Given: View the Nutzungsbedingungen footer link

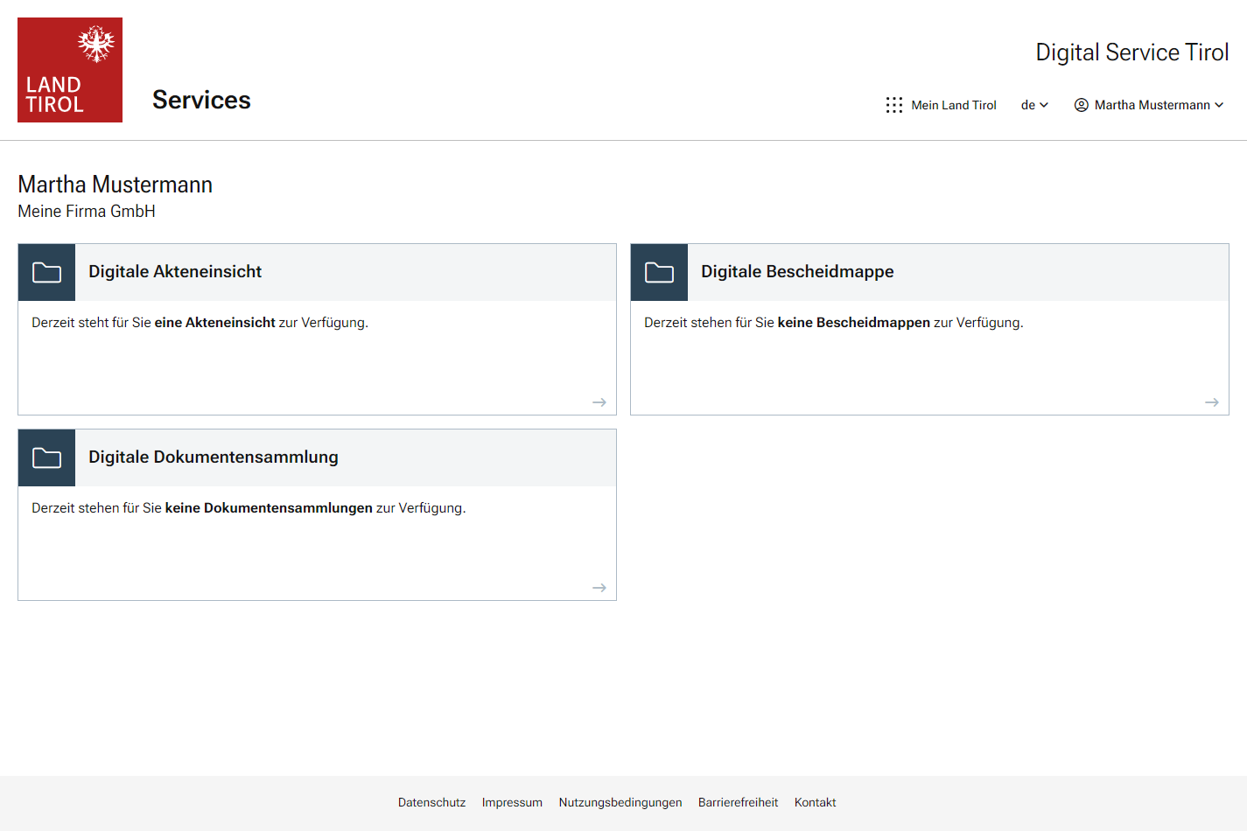Looking at the screenshot, I should [620, 802].
